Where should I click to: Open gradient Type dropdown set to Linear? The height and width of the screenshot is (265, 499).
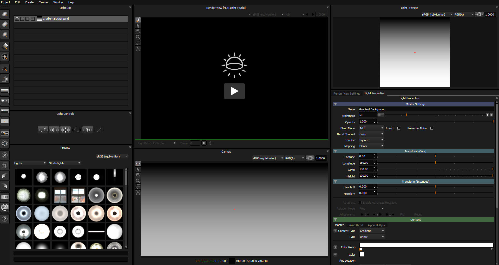pos(372,237)
